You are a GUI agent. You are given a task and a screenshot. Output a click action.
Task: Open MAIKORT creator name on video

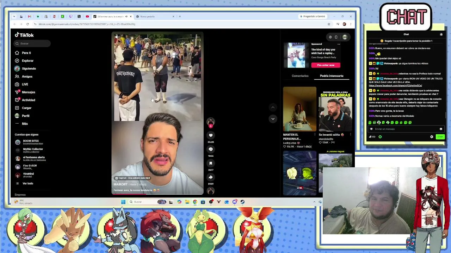coord(121,184)
